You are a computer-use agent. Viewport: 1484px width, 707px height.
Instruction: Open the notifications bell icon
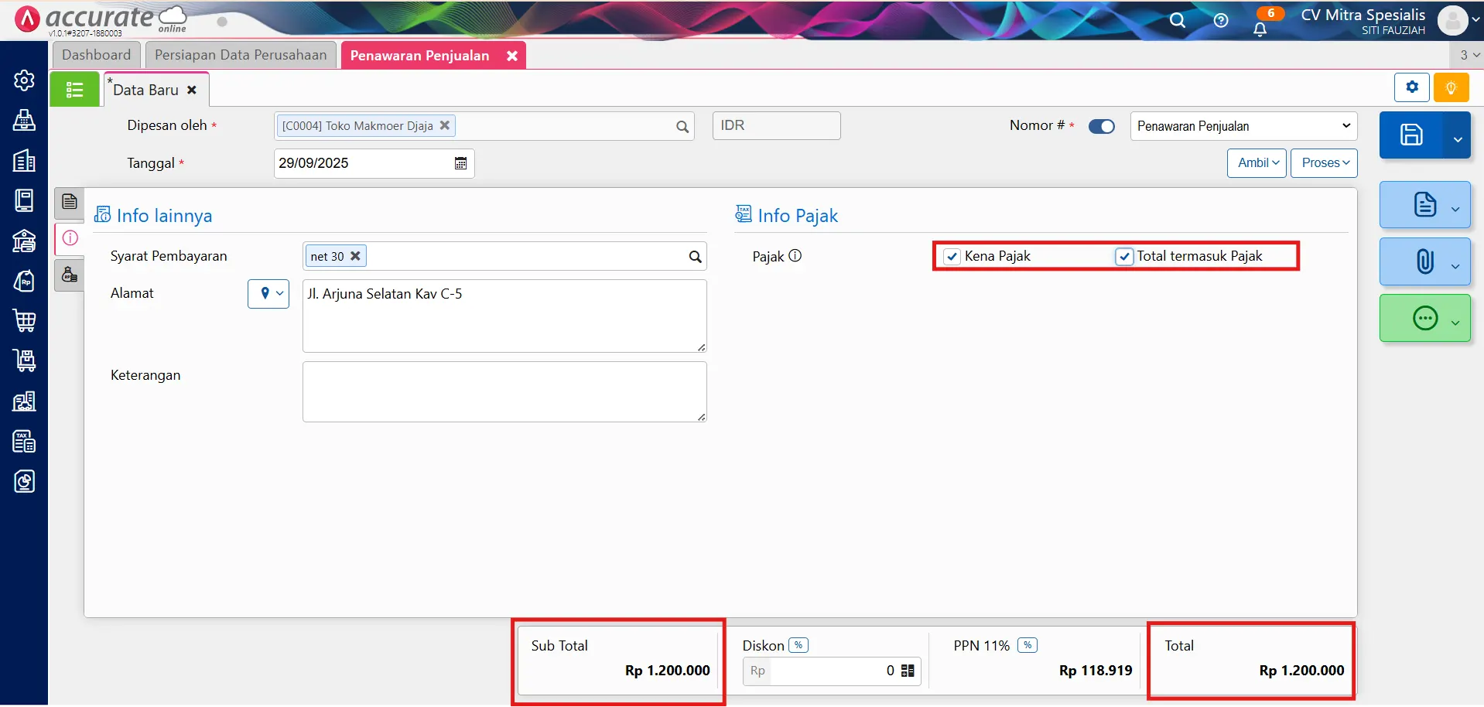coord(1260,29)
